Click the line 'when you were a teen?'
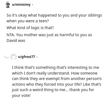This screenshot has height=105, width=109. pos(28,21)
